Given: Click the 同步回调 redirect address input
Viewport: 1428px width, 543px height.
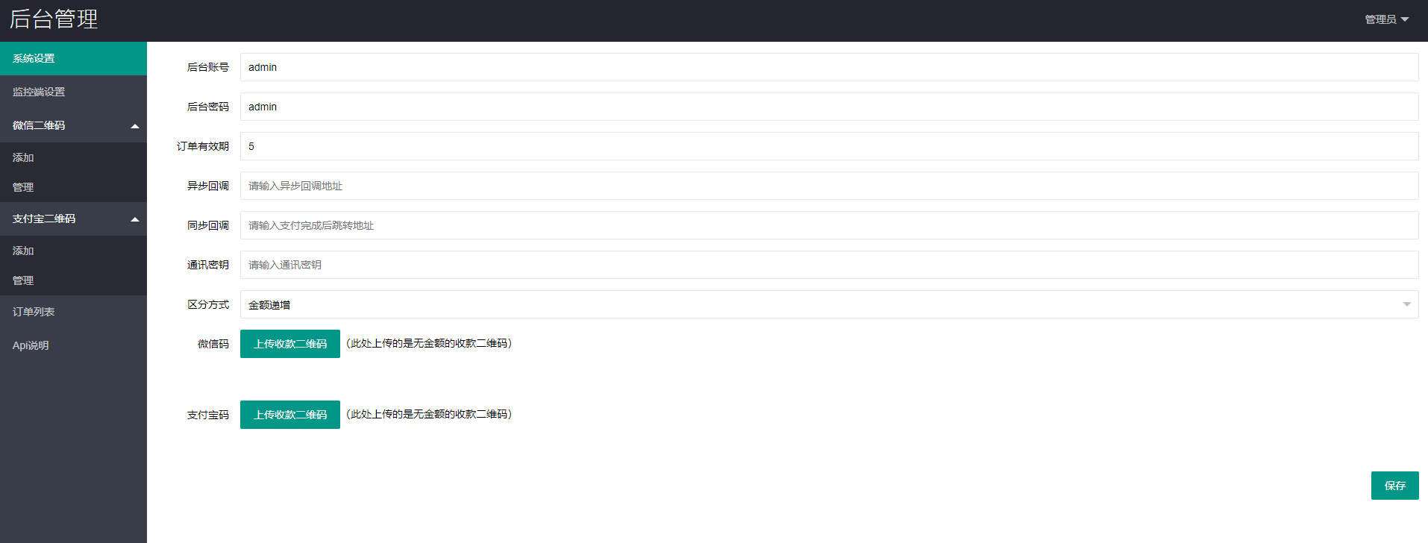Looking at the screenshot, I should (828, 225).
